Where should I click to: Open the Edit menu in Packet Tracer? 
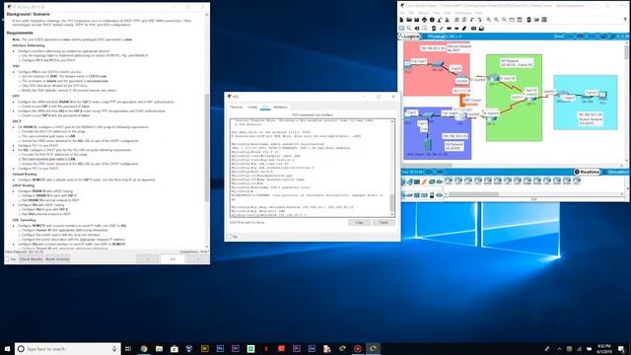(411, 13)
